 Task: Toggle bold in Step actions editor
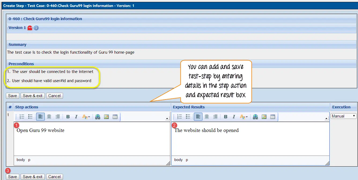[68, 117]
